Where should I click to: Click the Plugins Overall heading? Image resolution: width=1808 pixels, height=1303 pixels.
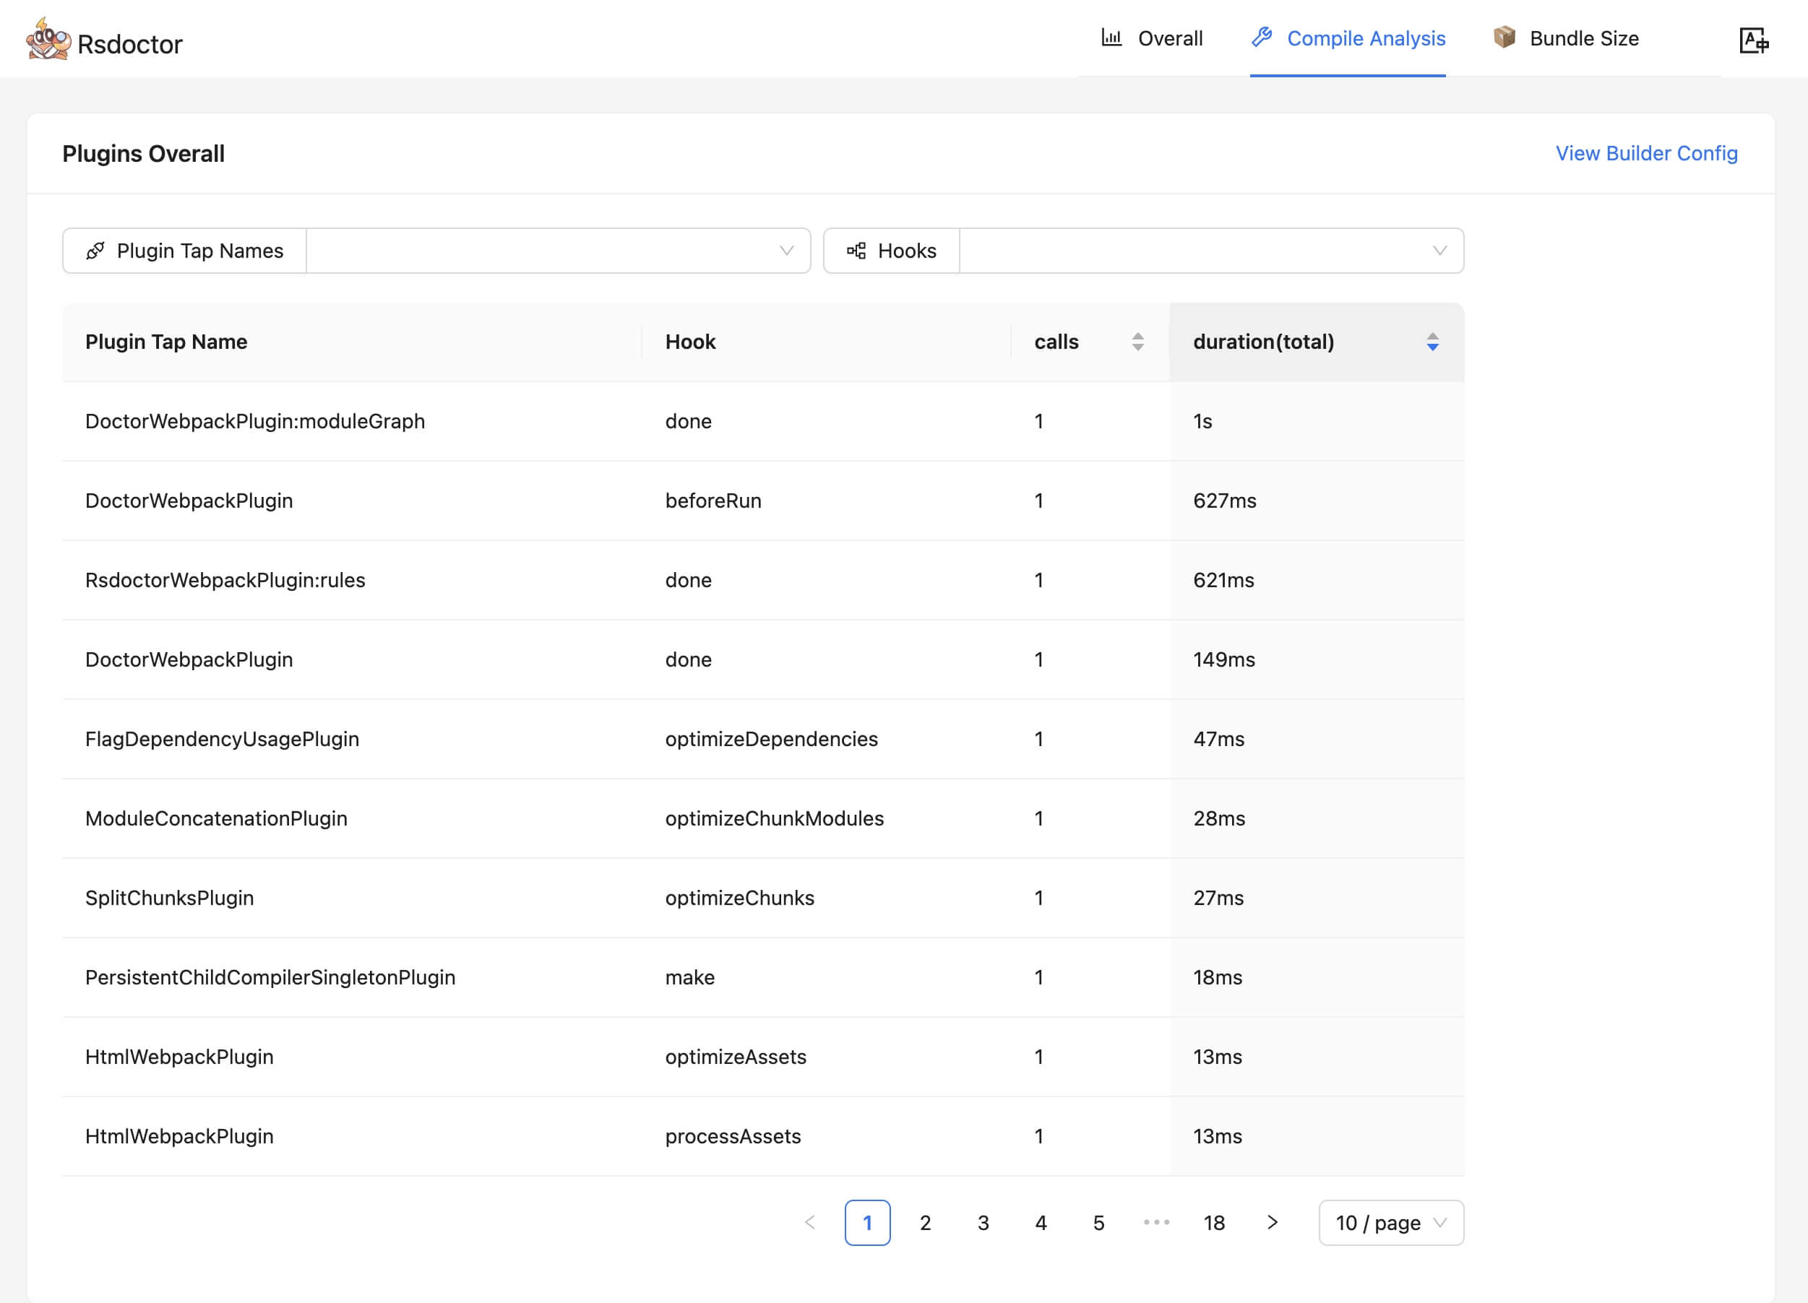[144, 153]
